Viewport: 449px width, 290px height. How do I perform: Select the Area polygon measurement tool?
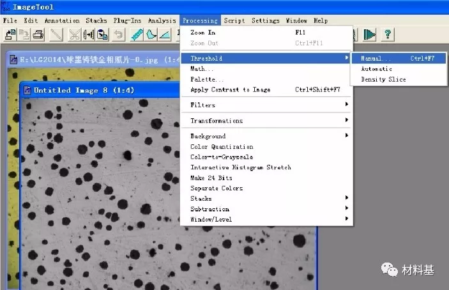pyautogui.click(x=151, y=34)
